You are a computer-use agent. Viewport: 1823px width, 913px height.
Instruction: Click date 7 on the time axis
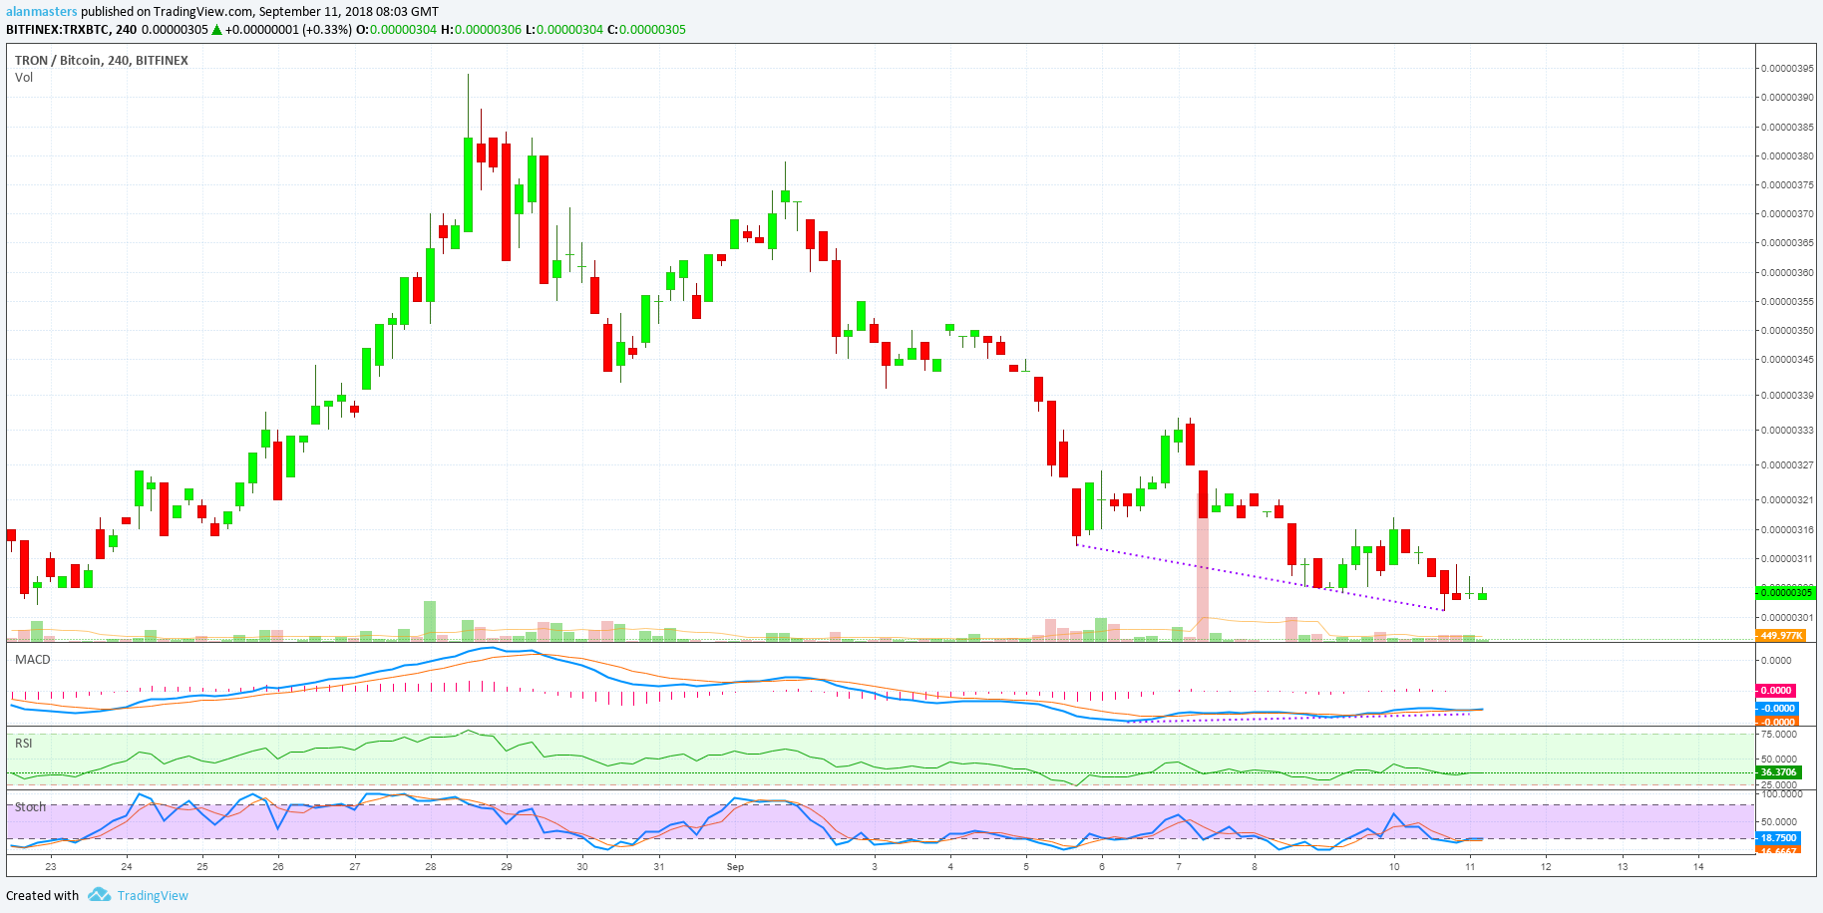(1179, 867)
